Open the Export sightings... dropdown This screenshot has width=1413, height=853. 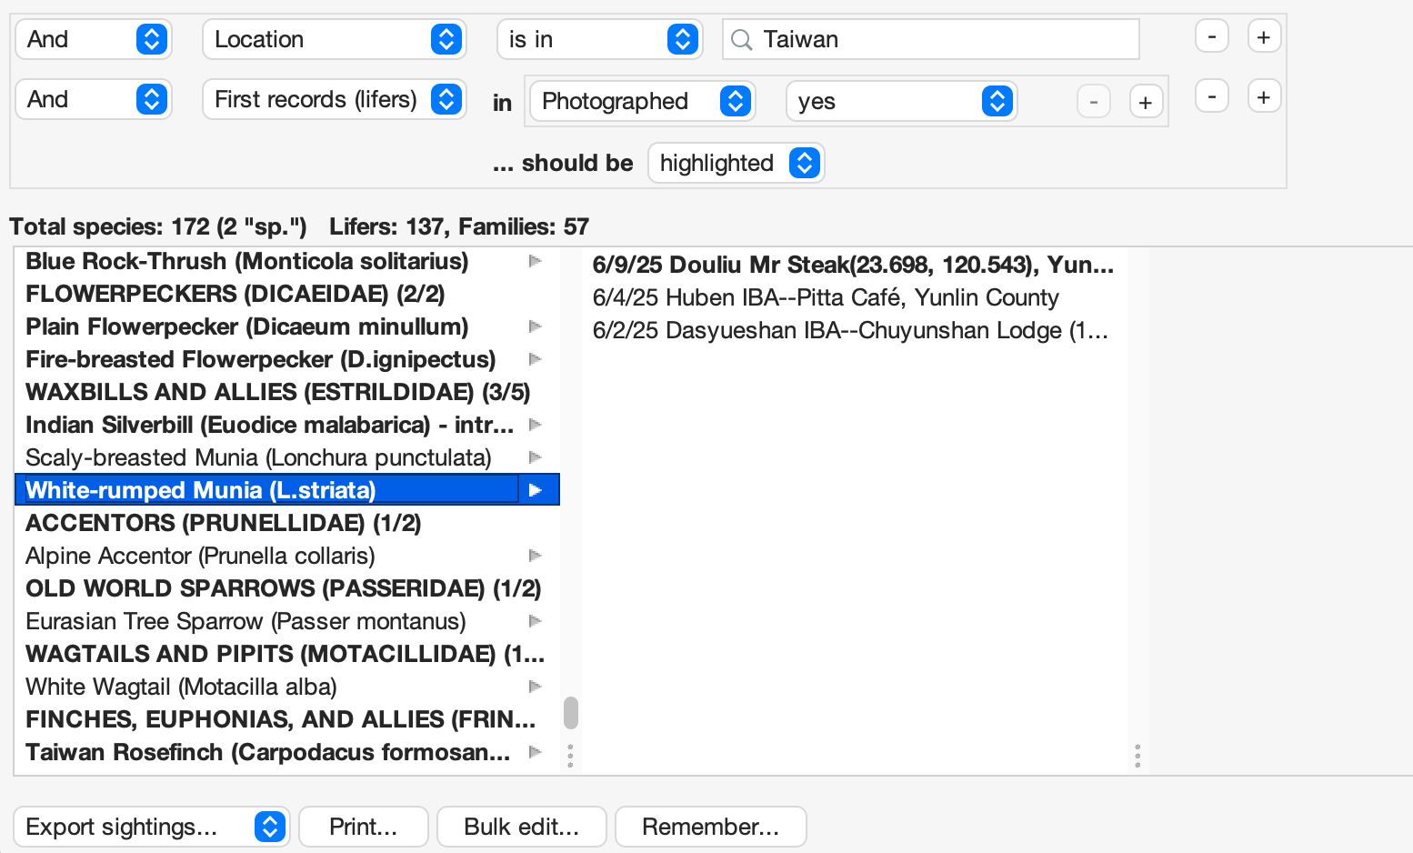tap(151, 827)
